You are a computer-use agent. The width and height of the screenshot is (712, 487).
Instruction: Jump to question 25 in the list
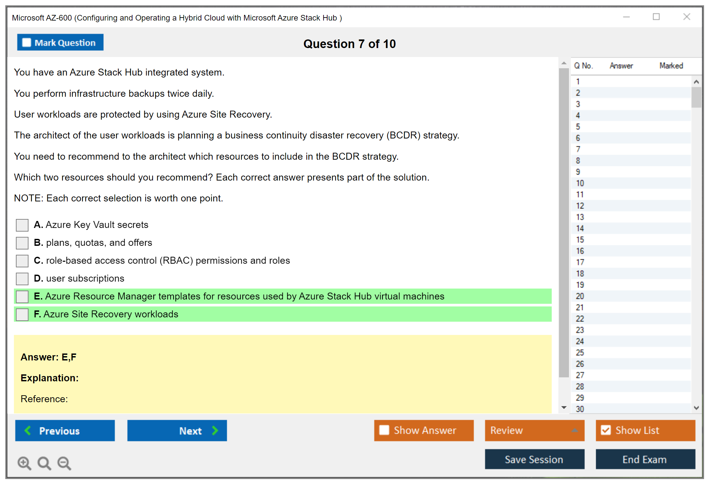tap(580, 352)
